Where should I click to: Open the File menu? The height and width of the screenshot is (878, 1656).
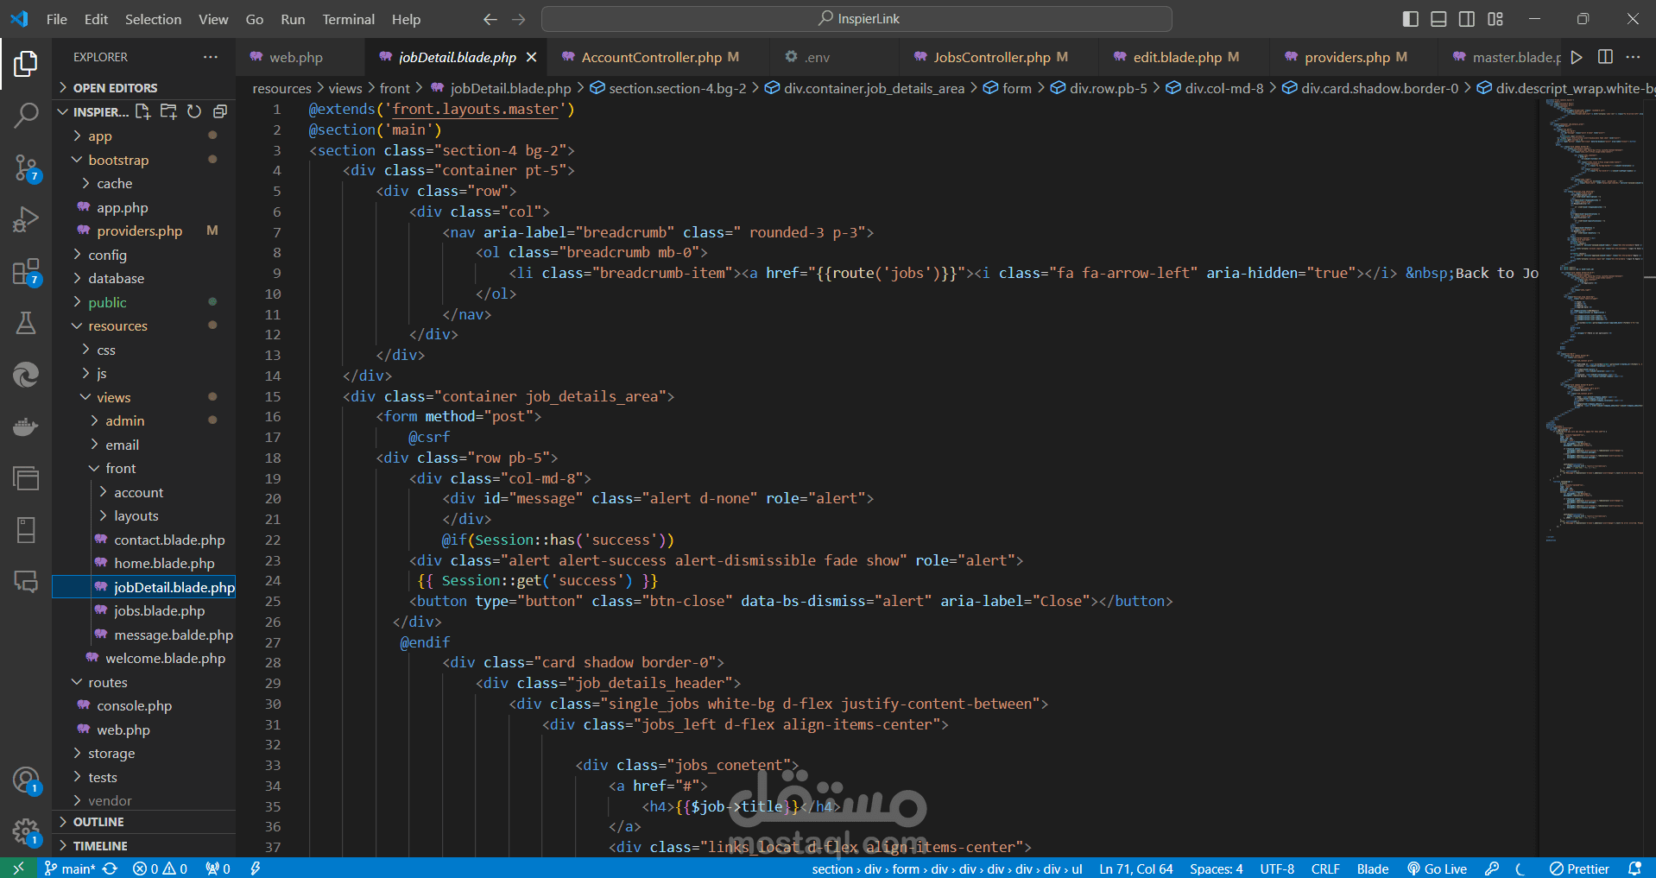click(57, 19)
